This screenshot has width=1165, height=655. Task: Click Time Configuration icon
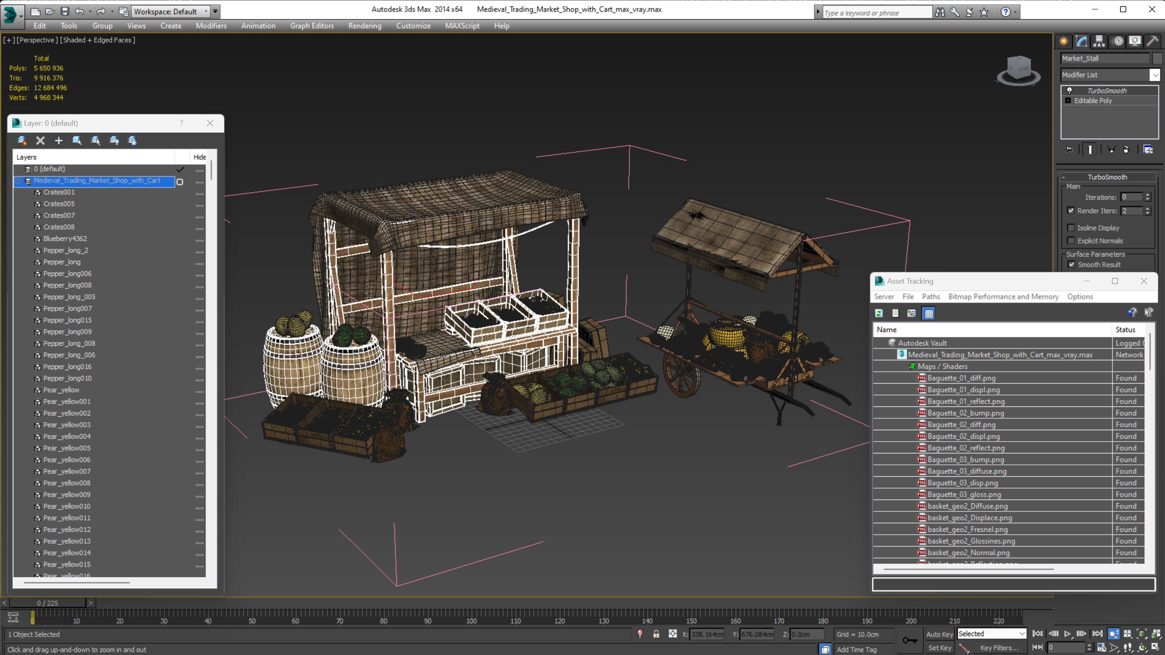(1102, 647)
